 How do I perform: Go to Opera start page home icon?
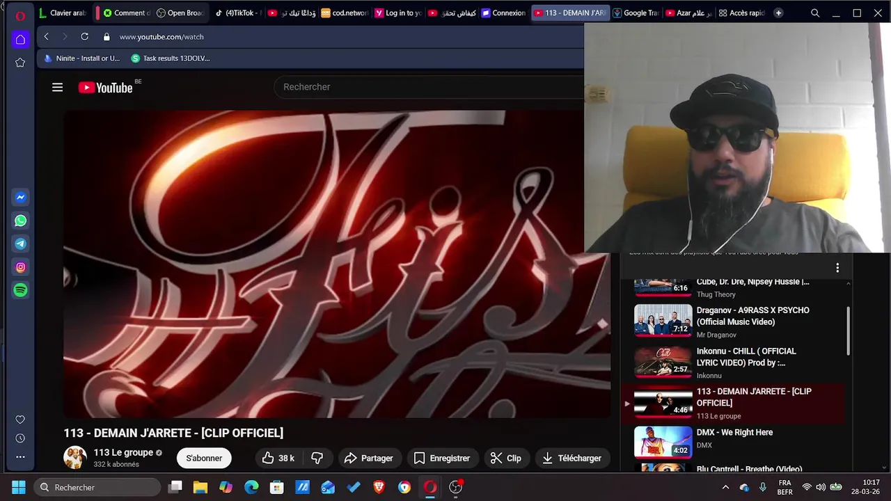pyautogui.click(x=20, y=39)
